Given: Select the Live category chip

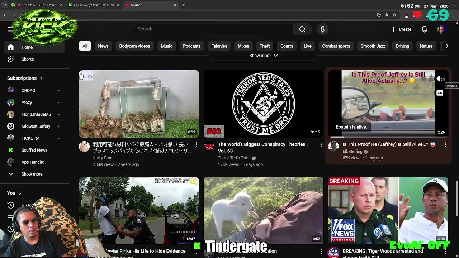Looking at the screenshot, I should point(308,46).
